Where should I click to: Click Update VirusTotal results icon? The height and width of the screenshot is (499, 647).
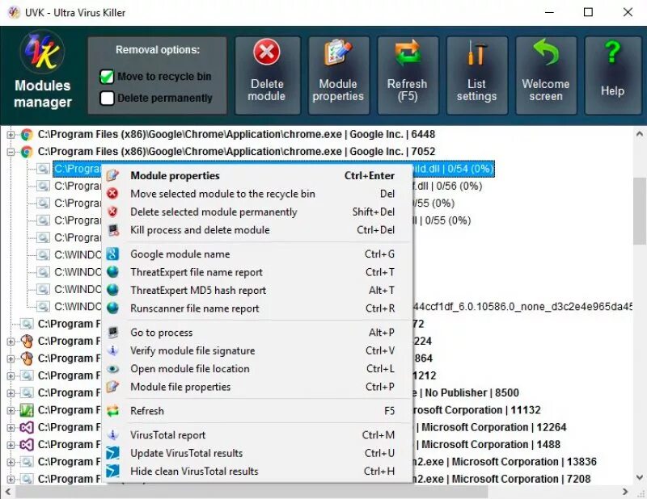tap(112, 453)
